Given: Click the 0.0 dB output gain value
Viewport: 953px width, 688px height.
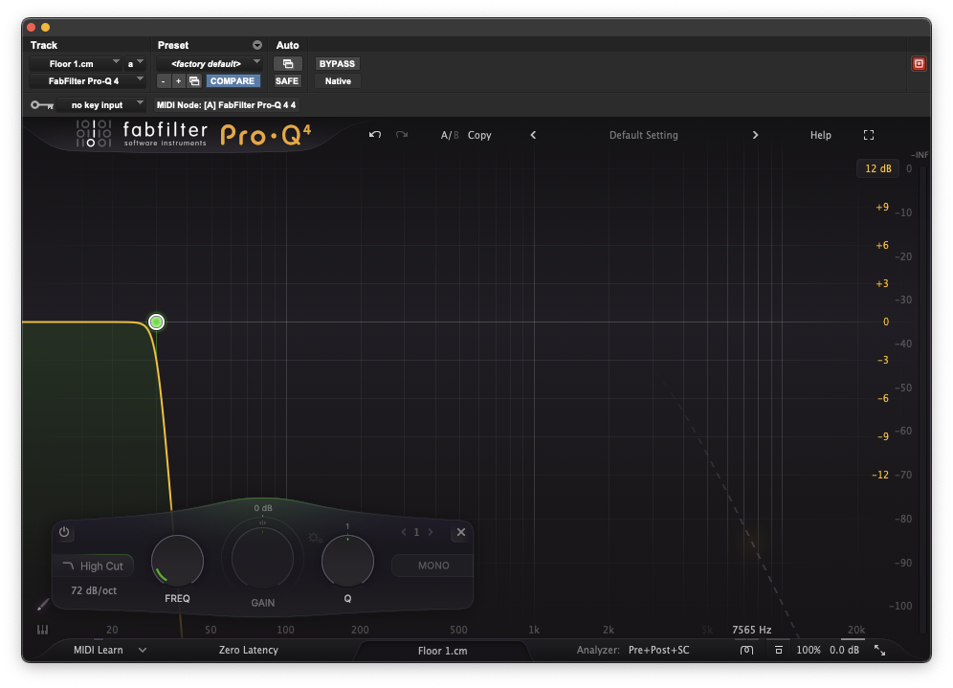Looking at the screenshot, I should 844,651.
